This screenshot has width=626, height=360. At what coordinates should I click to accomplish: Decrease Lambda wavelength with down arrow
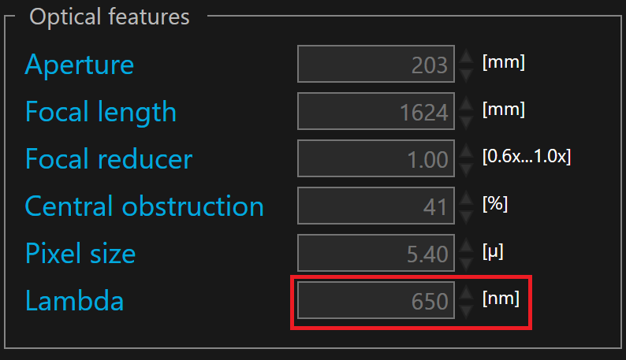pos(465,310)
